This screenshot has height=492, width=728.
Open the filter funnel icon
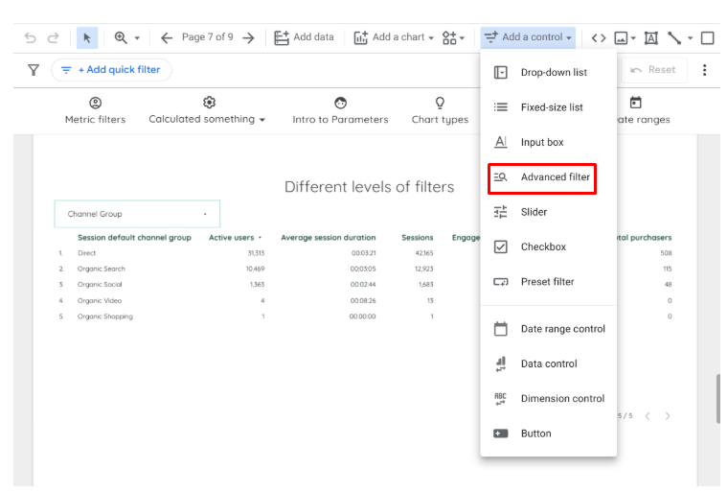[x=33, y=70]
